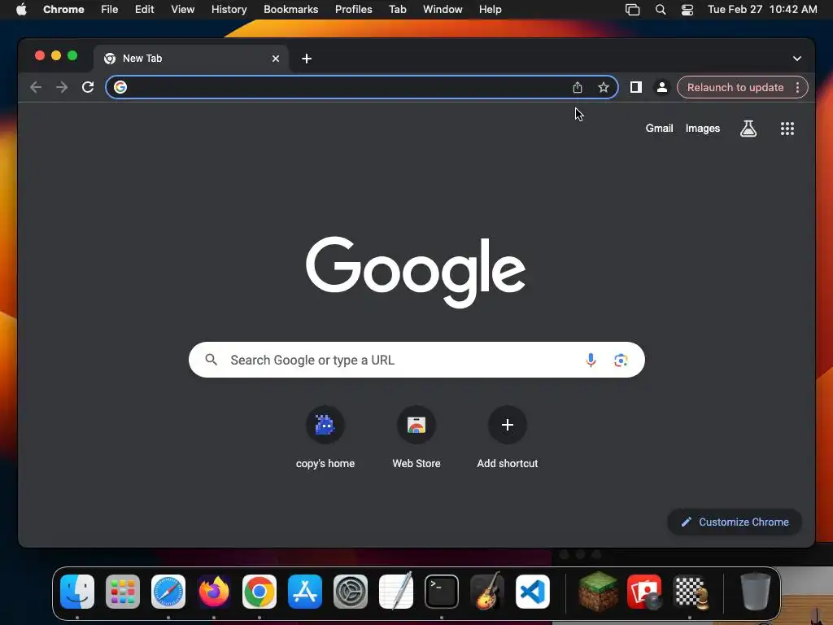
Task: Reload the page with the refresh icon
Action: [x=88, y=87]
